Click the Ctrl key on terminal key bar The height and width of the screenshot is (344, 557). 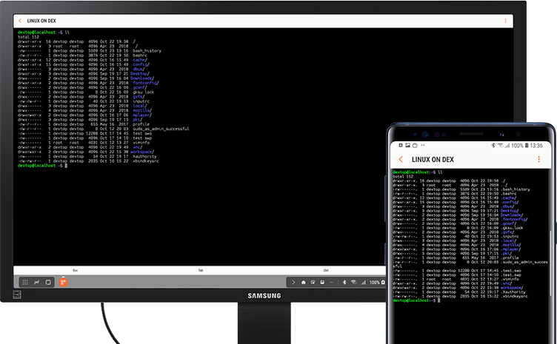coord(326,270)
